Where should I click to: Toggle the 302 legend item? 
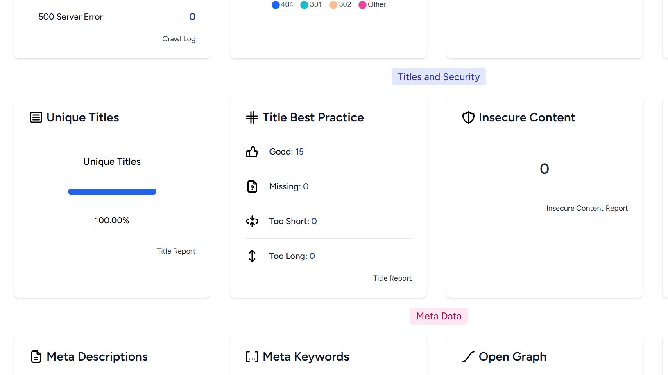coord(340,5)
